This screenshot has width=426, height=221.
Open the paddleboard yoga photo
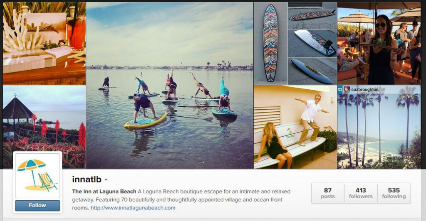(x=170, y=86)
